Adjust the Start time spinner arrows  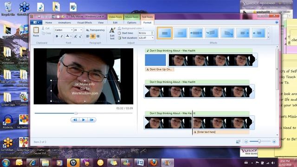click(152, 33)
